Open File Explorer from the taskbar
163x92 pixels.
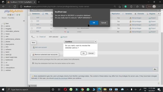pos(105,89)
